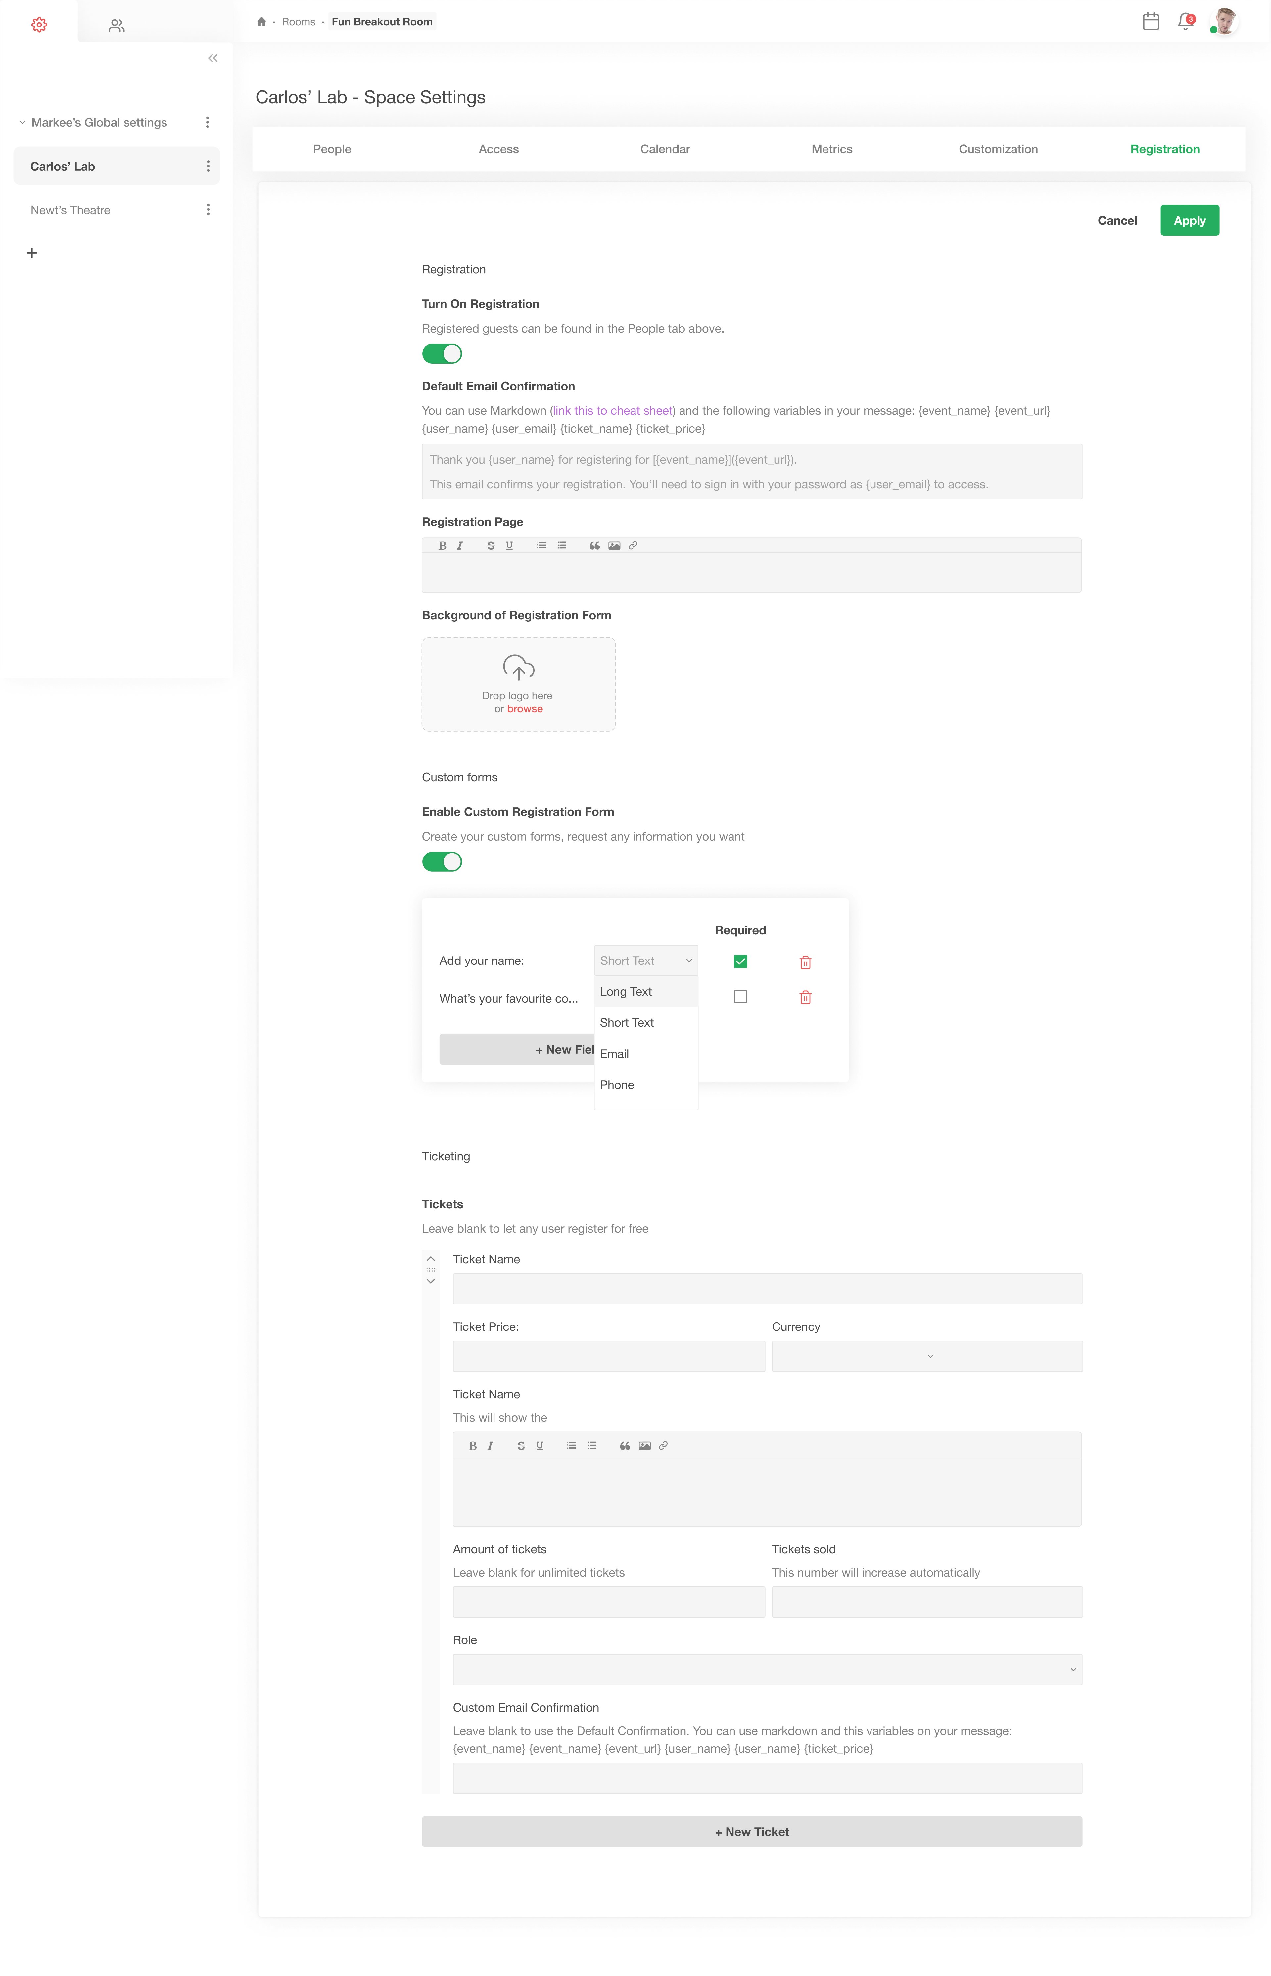Image resolution: width=1271 pixels, height=1976 pixels.
Task: Switch to the Access tab
Action: click(x=498, y=149)
